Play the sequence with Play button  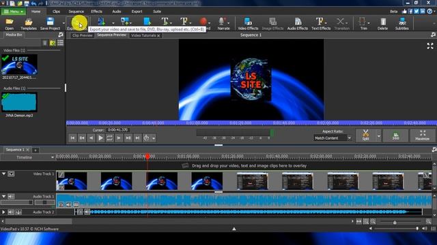[100, 137]
